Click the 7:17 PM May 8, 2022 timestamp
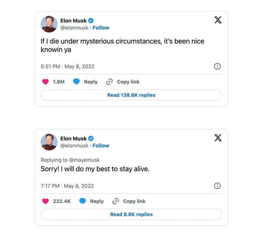This screenshot has height=233, width=263. [68, 186]
